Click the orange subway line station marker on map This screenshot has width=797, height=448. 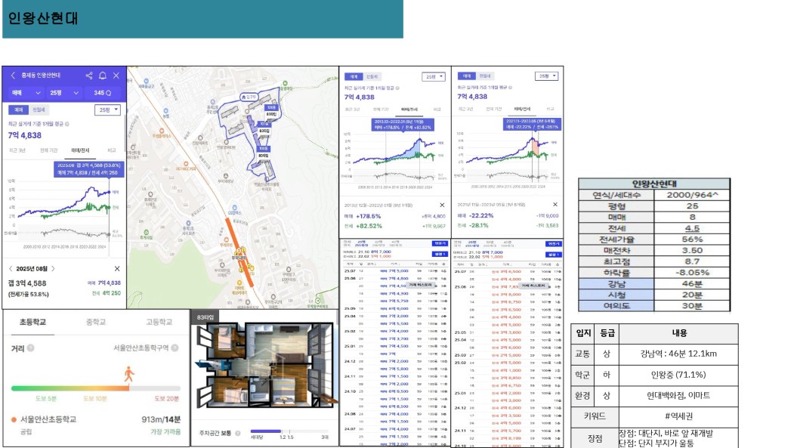tap(240, 252)
